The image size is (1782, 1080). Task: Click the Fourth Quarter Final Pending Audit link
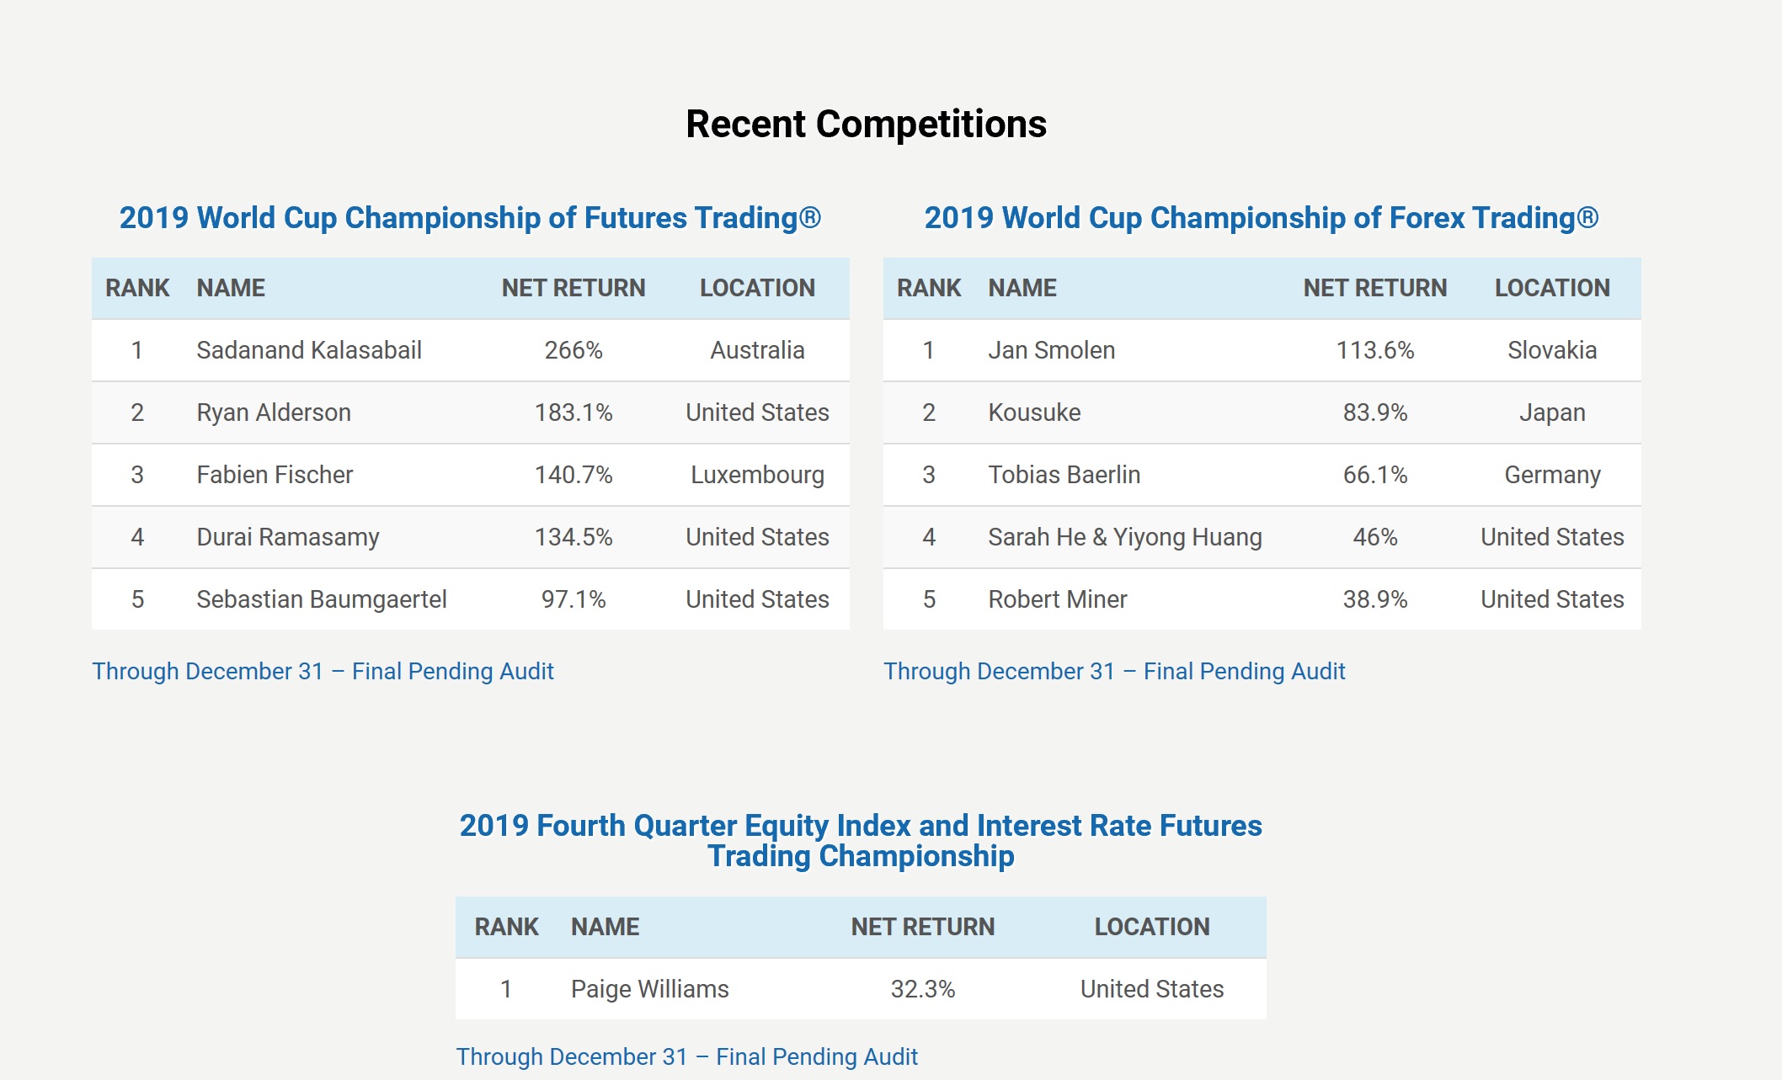coord(686,1056)
